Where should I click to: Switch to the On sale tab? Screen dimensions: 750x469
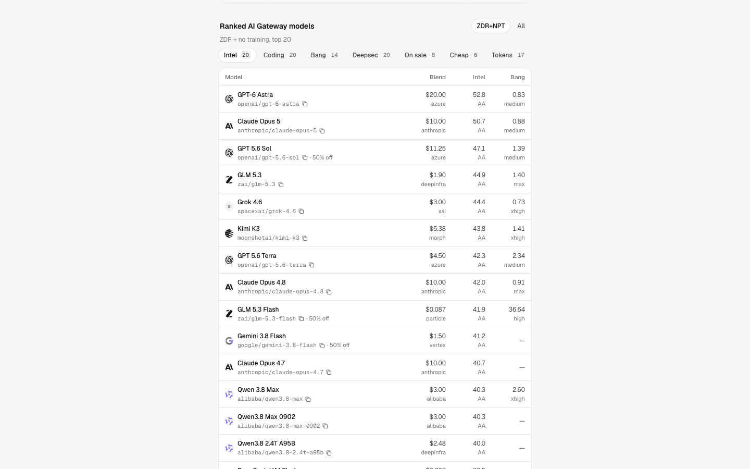[x=420, y=55]
